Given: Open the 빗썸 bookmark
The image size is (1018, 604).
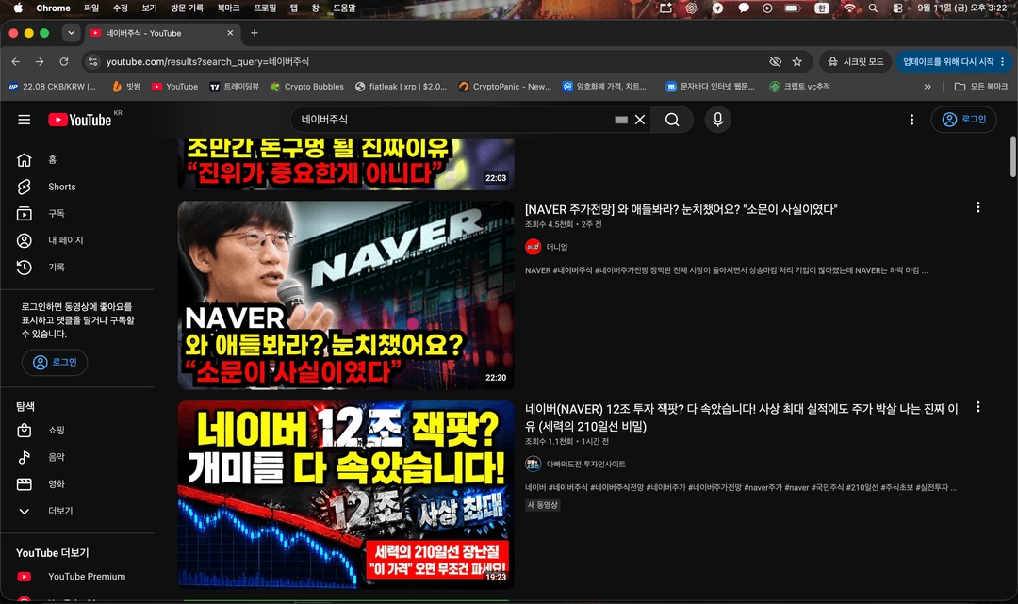Looking at the screenshot, I should [x=126, y=87].
